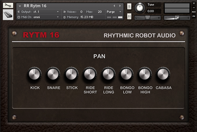Click the volume minus button

(166, 18)
